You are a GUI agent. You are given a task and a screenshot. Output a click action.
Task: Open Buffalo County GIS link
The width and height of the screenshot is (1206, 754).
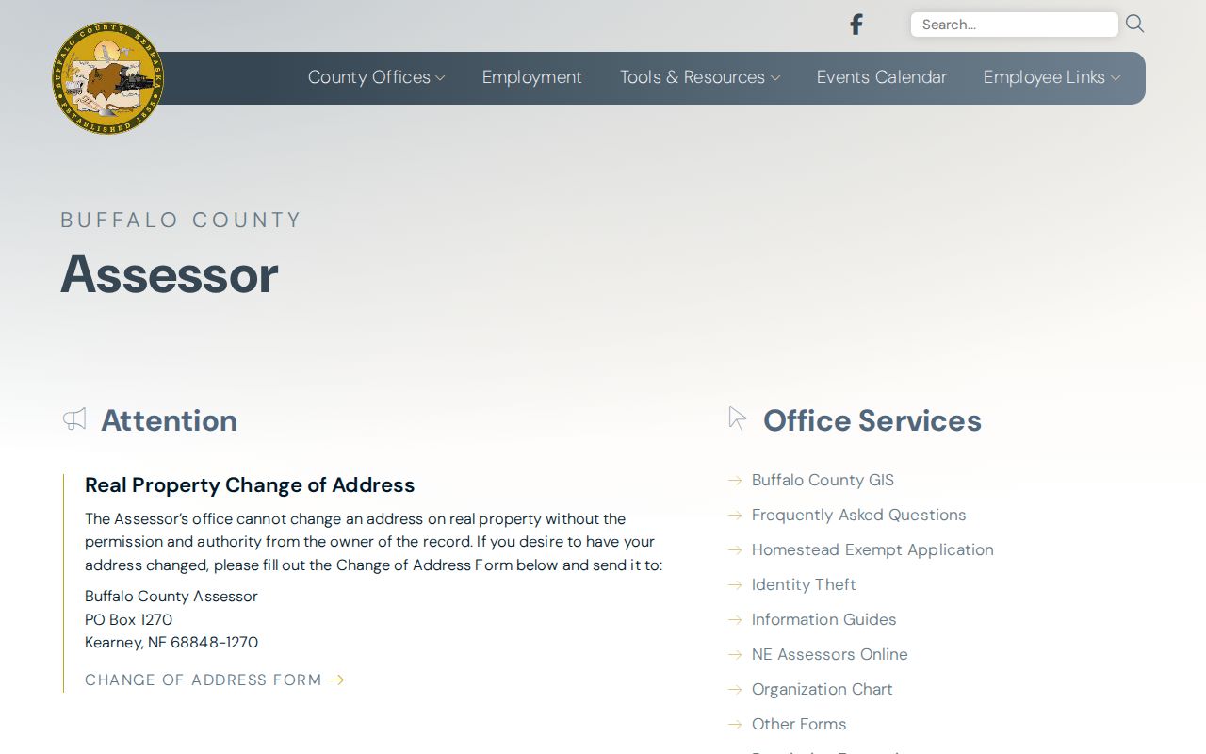(x=823, y=480)
